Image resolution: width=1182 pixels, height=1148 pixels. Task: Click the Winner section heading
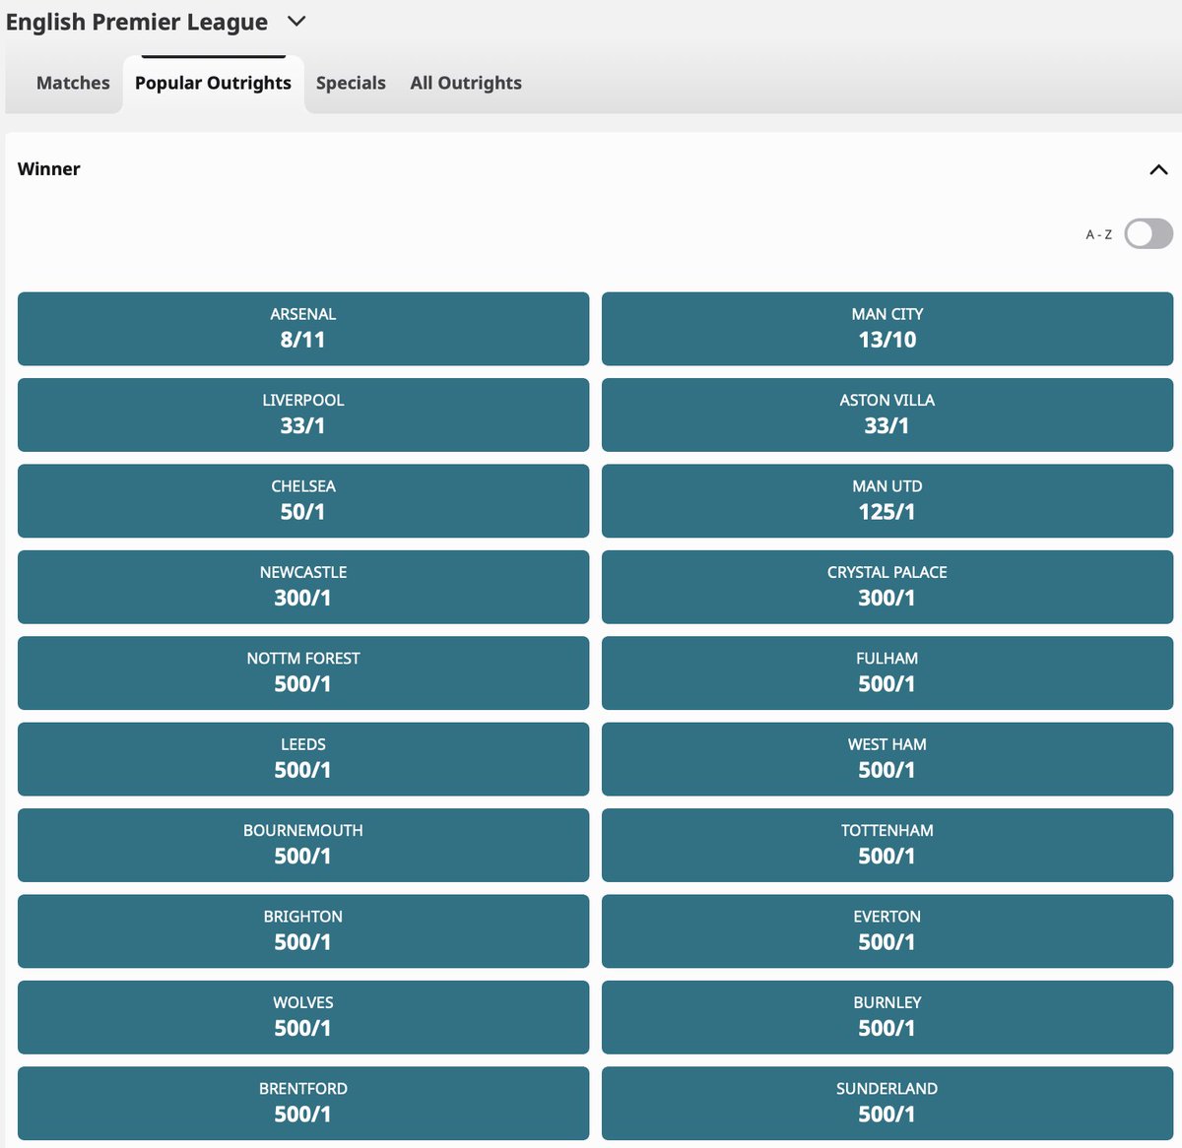(49, 169)
